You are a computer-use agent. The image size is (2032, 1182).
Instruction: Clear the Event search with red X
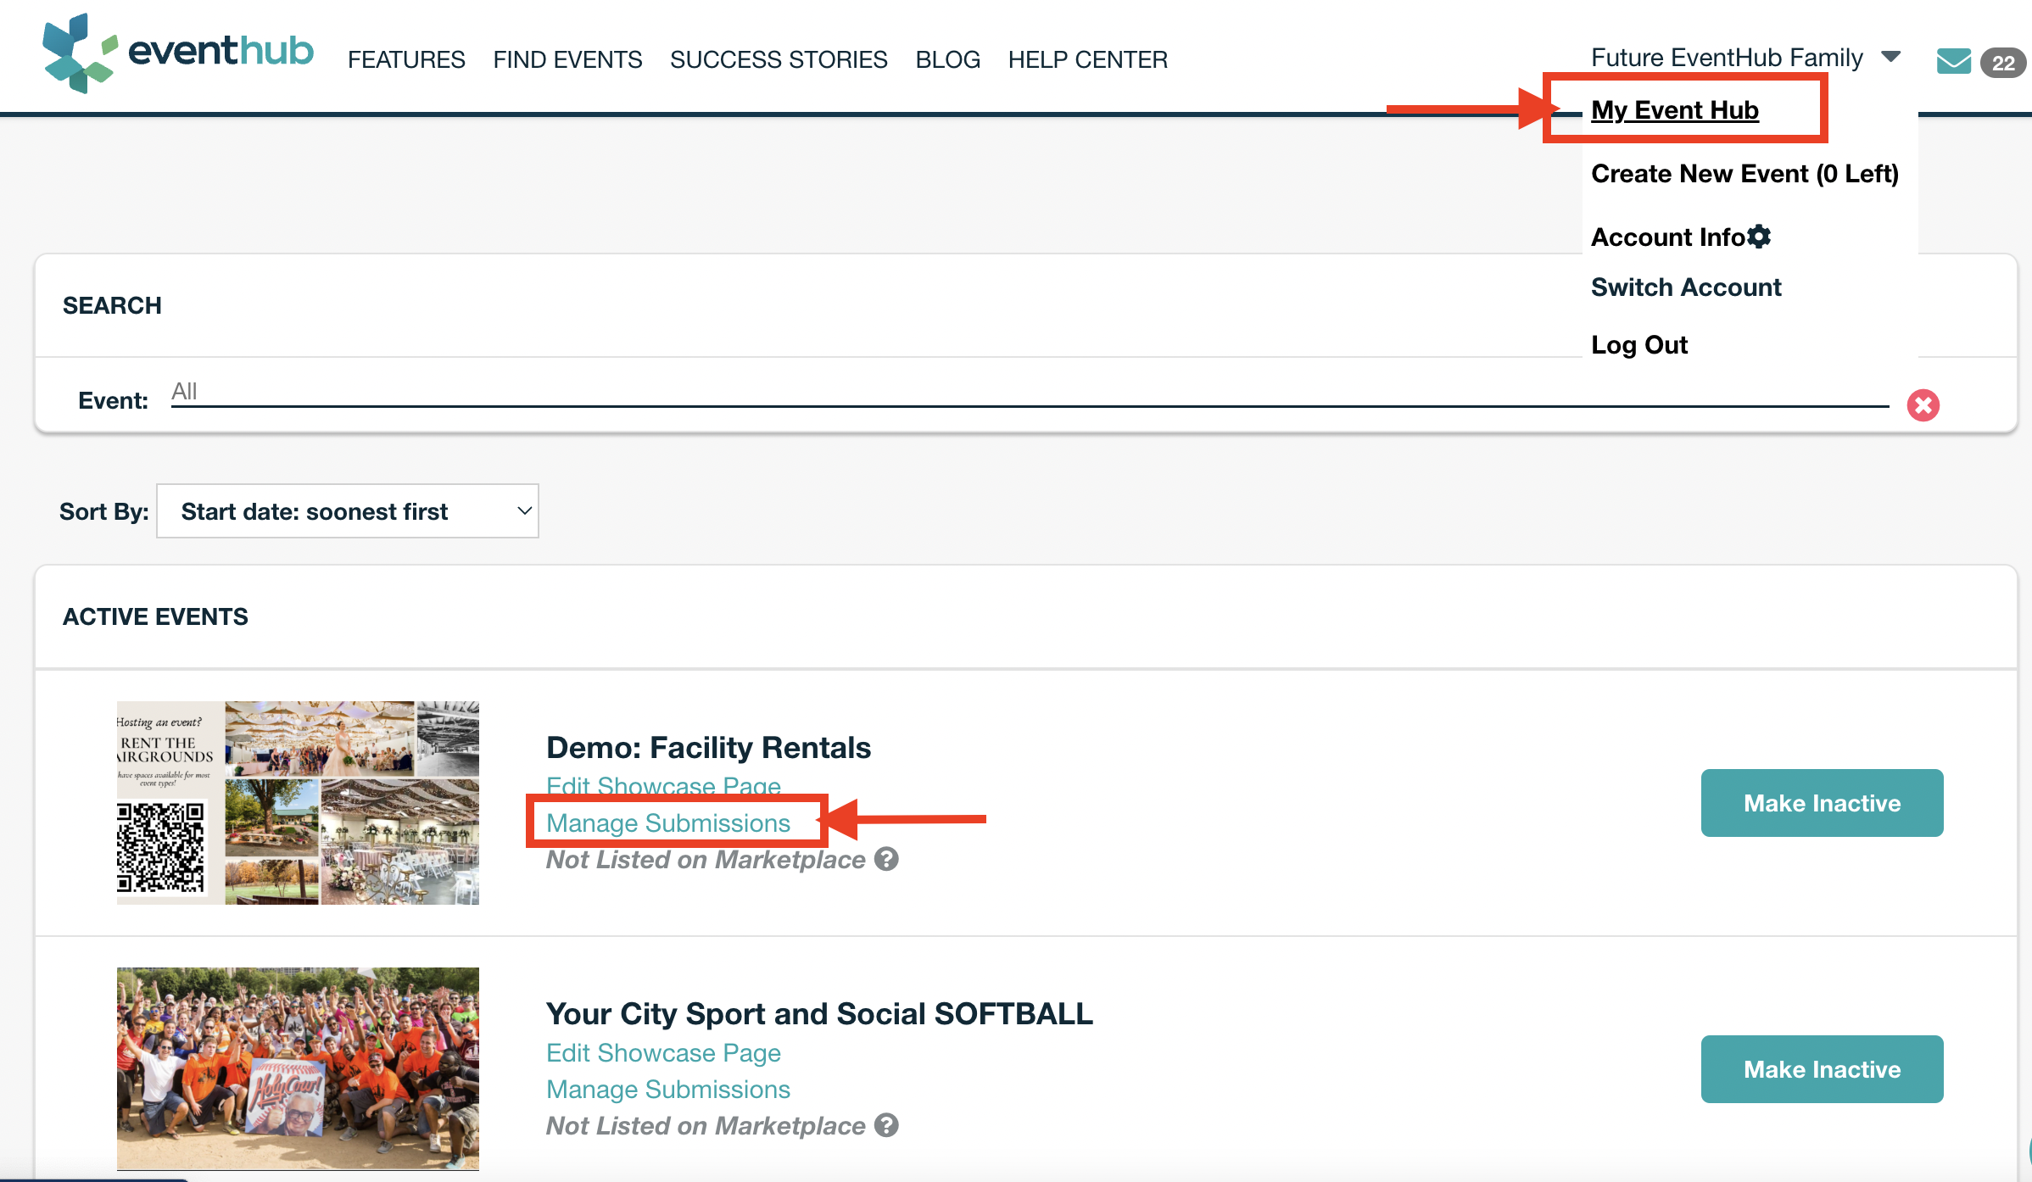click(x=1923, y=405)
